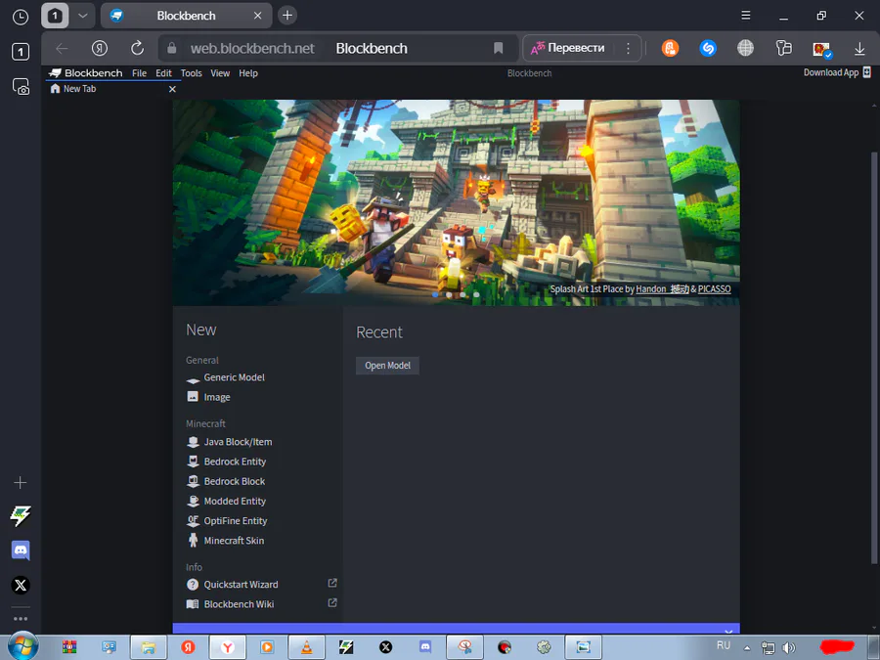The width and height of the screenshot is (880, 660).
Task: Click the Open Model button
Action: point(387,366)
